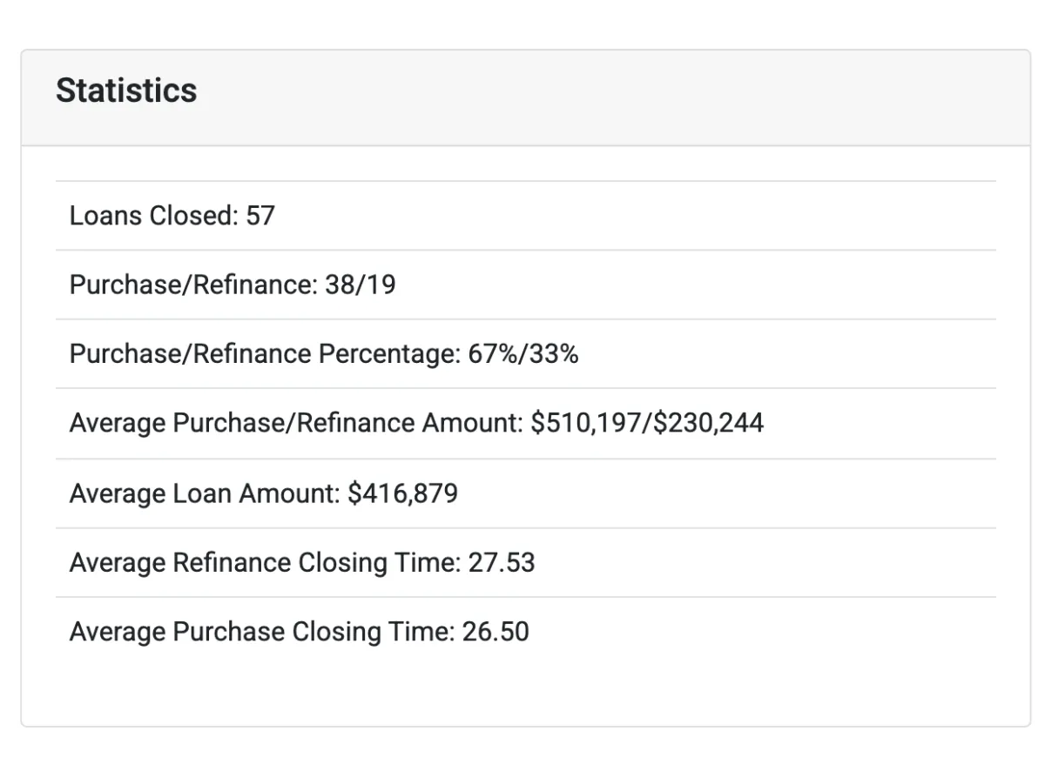Click the 26.50 purchase closing time value
1045x778 pixels.
pos(496,632)
